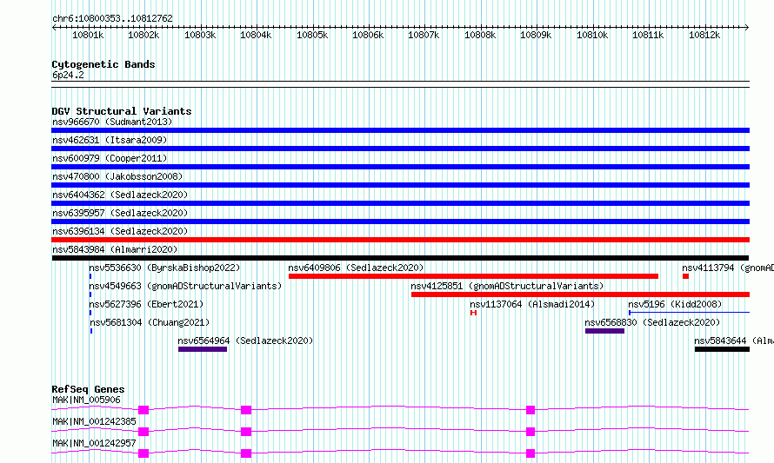Viewport: 774px width, 463px height.
Task: Open the nsv5843984 (Almarri2020) variant label
Action: pos(115,249)
